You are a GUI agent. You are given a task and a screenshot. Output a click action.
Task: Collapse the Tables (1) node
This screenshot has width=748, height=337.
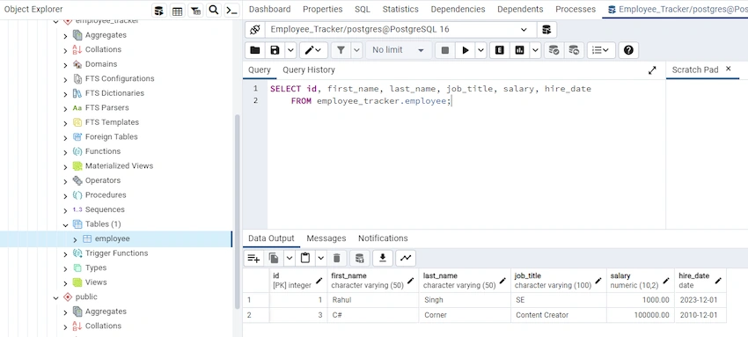tap(65, 224)
